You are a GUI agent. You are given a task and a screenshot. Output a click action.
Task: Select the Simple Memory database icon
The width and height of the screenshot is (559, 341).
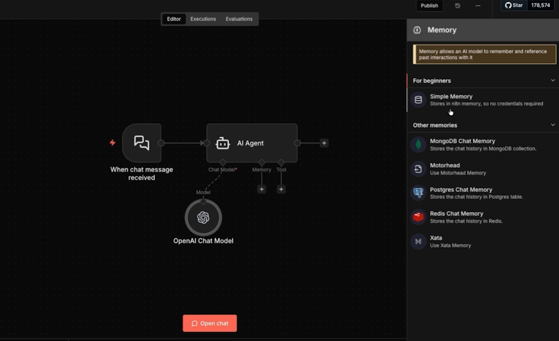pos(418,100)
